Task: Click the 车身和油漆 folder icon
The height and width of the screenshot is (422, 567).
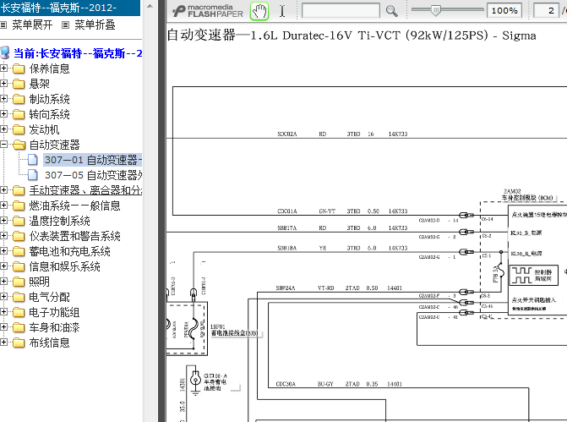Action: click(19, 327)
